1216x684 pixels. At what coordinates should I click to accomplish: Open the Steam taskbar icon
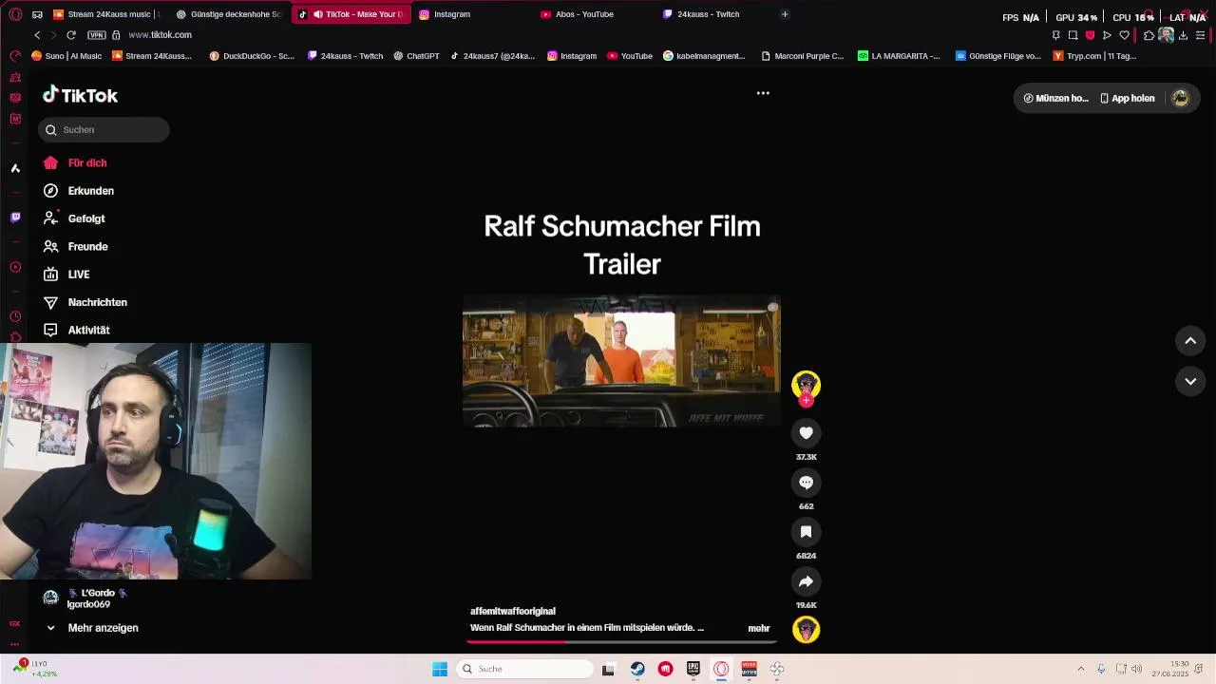pos(637,669)
